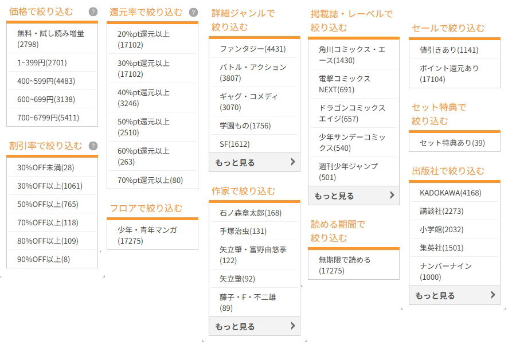
Task: Expand more magazine labels もっと見る
Action: click(353, 196)
